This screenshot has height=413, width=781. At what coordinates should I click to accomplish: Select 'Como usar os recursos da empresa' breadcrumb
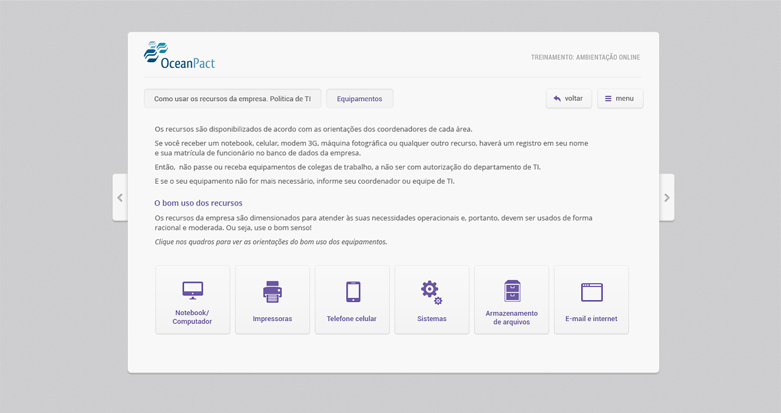[x=232, y=98]
